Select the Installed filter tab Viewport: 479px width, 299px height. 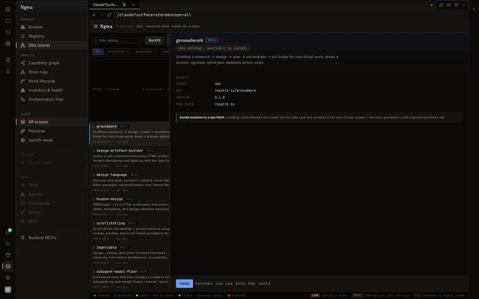pos(118,52)
